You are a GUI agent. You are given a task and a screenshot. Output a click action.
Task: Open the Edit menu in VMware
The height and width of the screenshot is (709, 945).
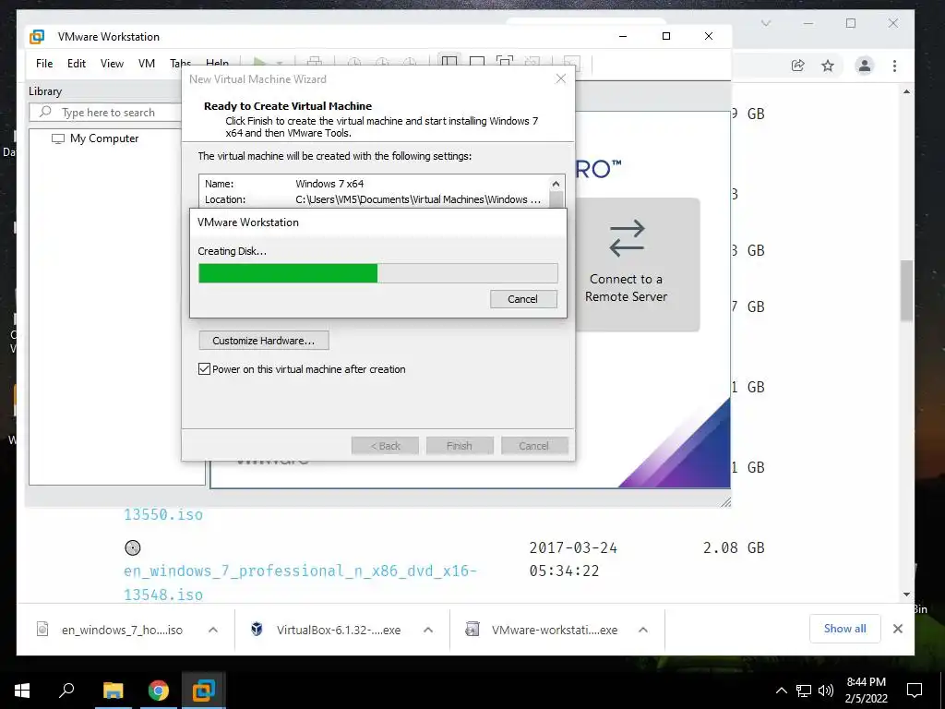click(76, 64)
